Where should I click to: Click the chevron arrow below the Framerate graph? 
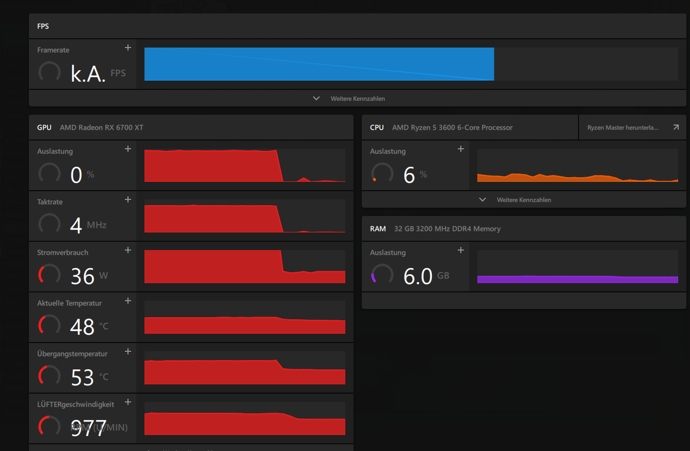316,99
